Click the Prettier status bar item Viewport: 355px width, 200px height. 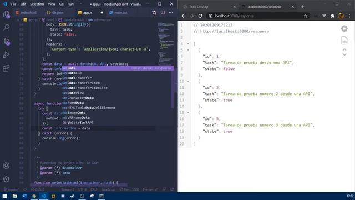(x=150, y=189)
